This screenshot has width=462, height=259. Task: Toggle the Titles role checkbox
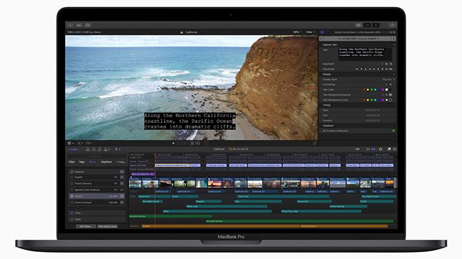tap(71, 213)
